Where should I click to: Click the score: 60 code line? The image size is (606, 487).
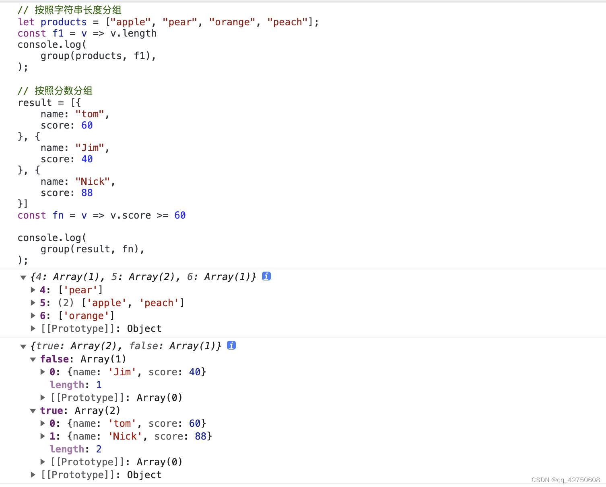67,125
